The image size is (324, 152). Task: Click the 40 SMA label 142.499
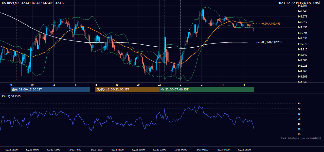(268, 24)
